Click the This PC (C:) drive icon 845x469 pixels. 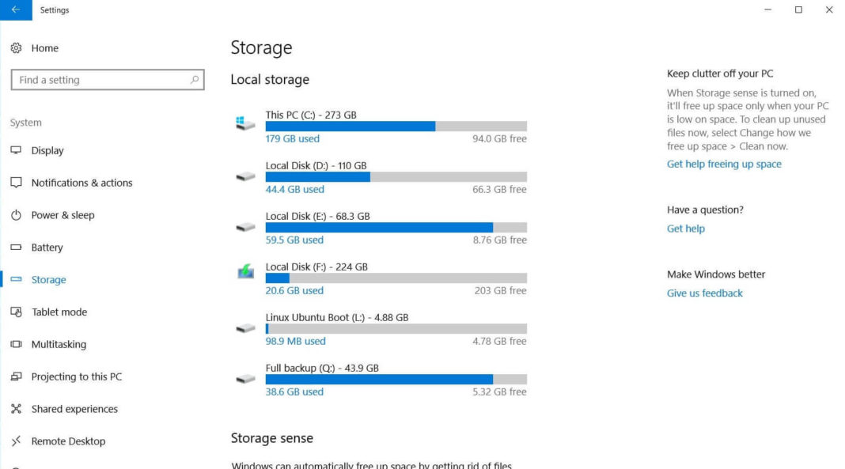pos(244,121)
